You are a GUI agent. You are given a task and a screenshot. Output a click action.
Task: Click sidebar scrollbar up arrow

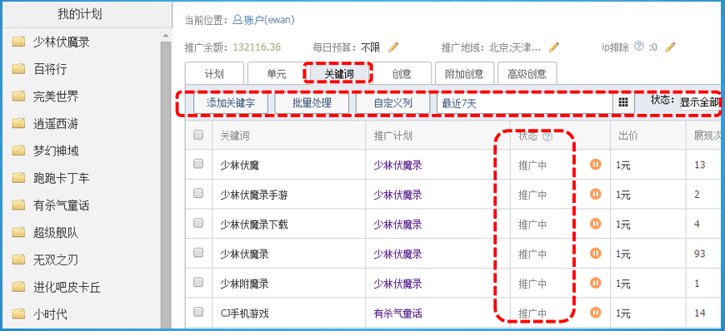coord(166,36)
